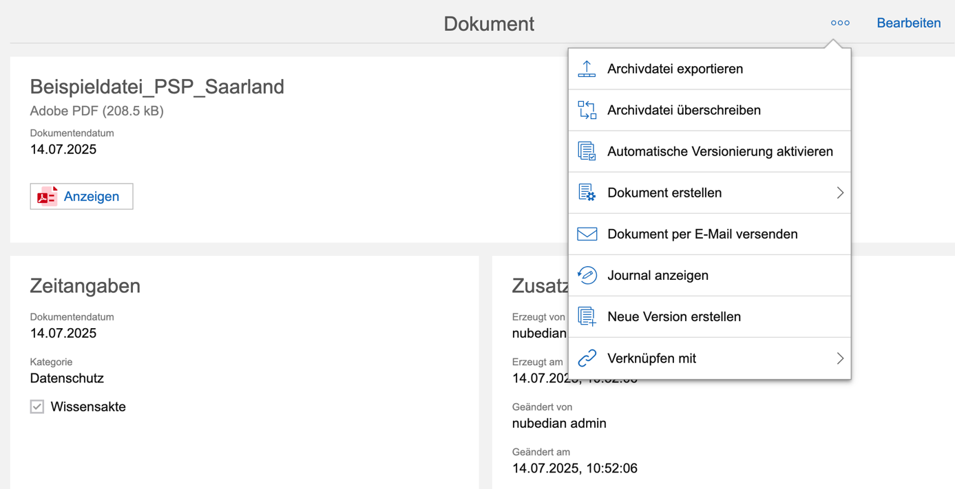Click the create document gear icon
The width and height of the screenshot is (955, 489).
pyautogui.click(x=587, y=193)
